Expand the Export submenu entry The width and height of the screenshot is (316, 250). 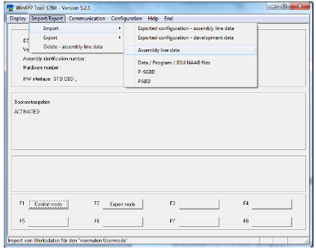77,37
